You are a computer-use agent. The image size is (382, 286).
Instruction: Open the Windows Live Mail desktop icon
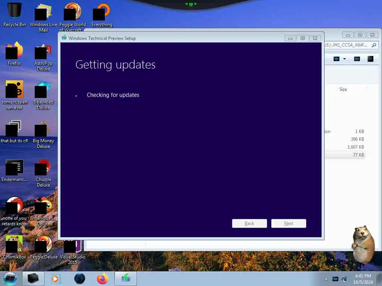pyautogui.click(x=43, y=18)
